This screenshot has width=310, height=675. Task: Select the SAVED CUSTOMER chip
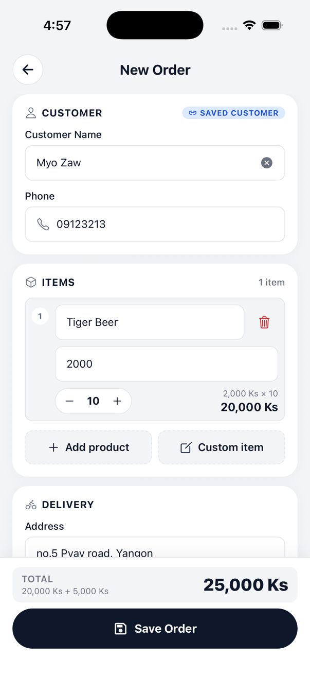(x=233, y=113)
